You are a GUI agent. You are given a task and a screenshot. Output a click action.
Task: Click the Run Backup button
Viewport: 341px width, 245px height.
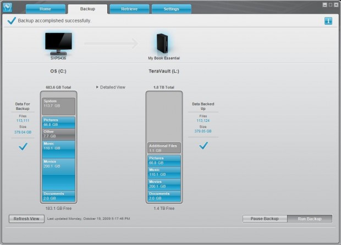(x=310, y=219)
